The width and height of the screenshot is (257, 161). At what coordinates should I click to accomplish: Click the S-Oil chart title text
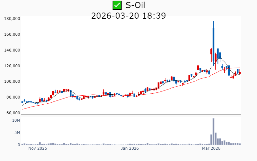[x=138, y=5]
